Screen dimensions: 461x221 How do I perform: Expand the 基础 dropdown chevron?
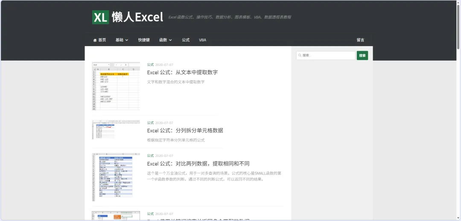click(x=127, y=40)
